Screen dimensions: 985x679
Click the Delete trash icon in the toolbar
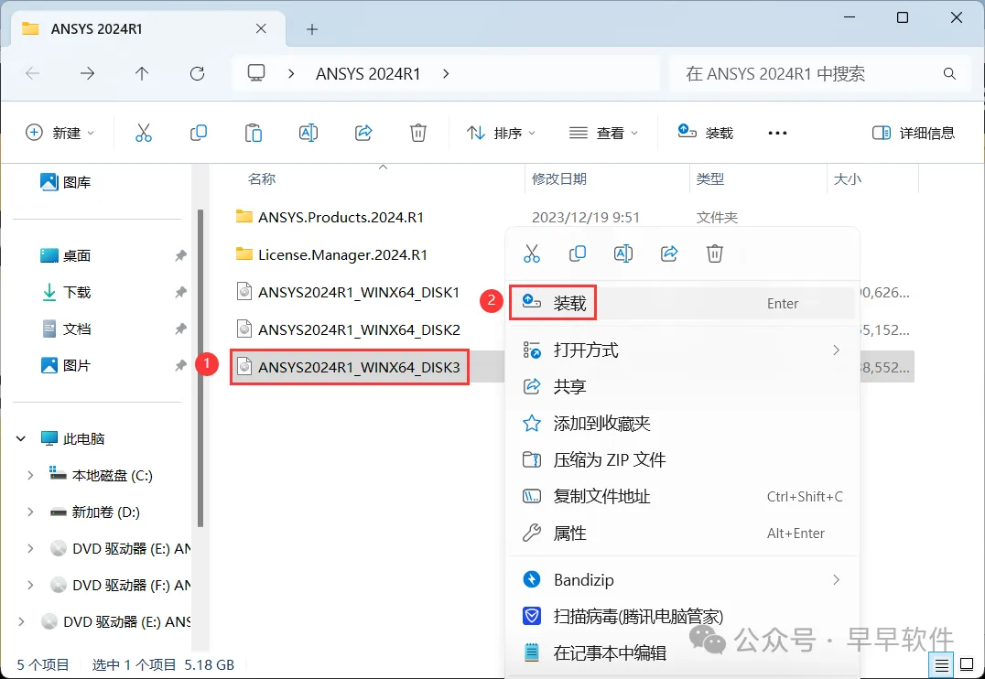[417, 133]
